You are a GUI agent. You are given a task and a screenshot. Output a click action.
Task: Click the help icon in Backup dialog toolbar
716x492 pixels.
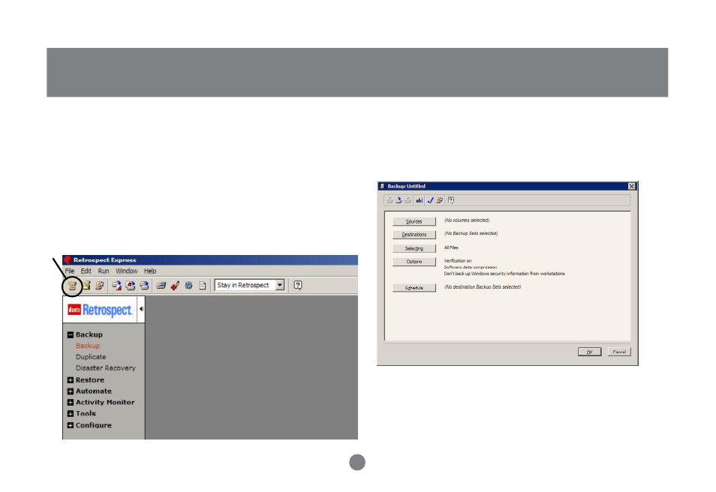point(451,200)
